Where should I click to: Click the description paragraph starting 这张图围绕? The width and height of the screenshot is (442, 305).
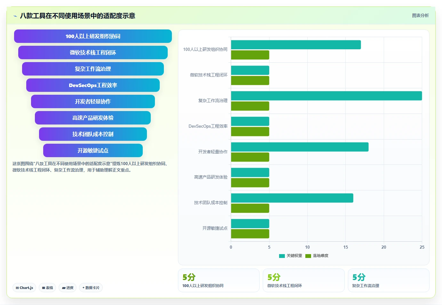tap(91, 167)
